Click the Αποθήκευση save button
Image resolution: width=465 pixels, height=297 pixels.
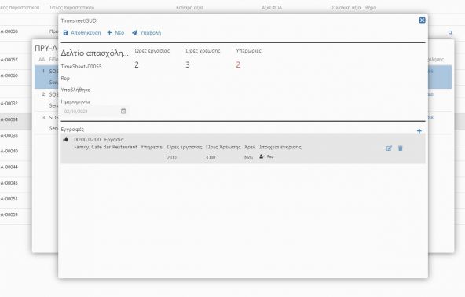[82, 33]
